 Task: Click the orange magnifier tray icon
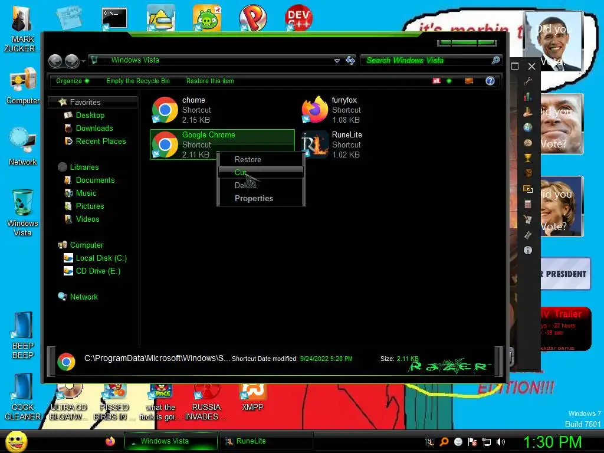tap(444, 442)
